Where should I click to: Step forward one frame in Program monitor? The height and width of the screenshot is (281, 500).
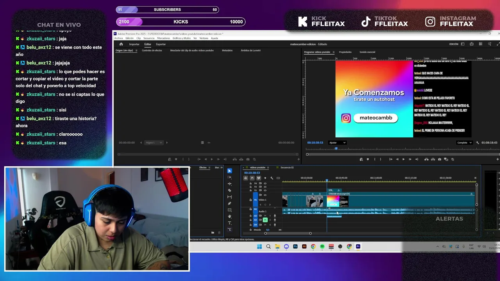click(410, 159)
